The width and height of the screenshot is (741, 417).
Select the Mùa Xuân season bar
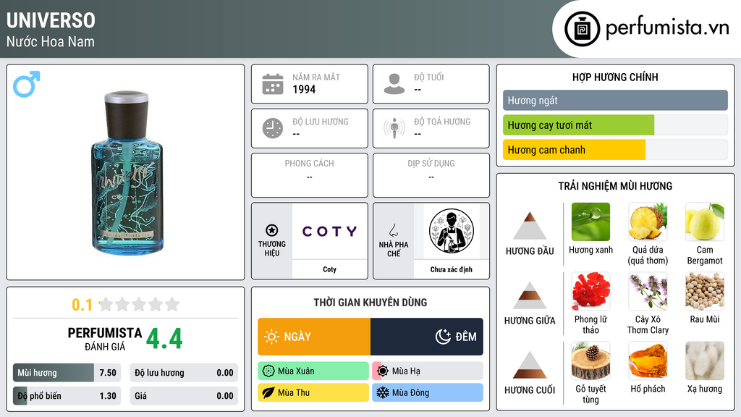[313, 371]
